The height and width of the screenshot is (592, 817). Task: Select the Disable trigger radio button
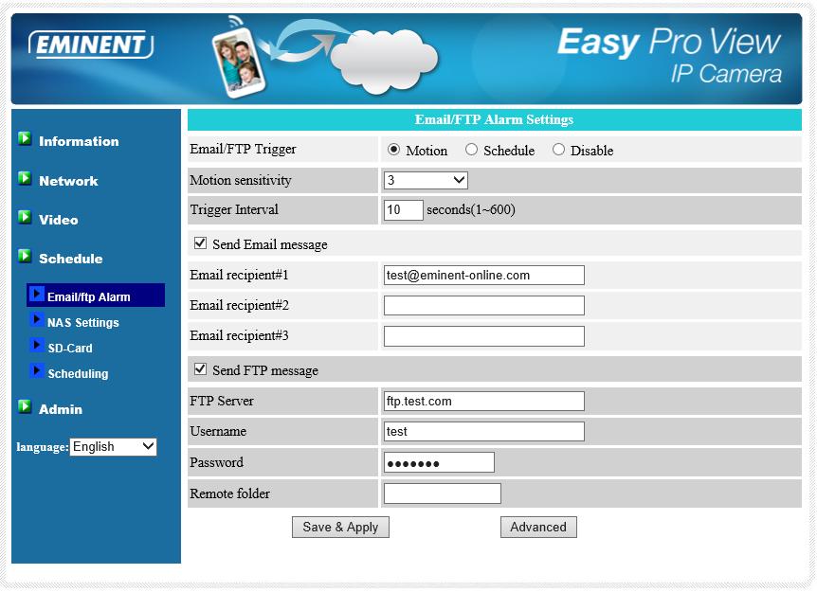pos(558,150)
